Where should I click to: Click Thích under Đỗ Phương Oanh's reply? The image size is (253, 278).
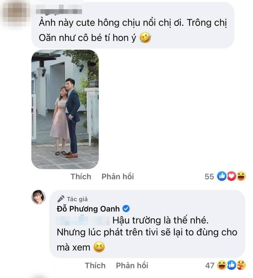(95, 265)
